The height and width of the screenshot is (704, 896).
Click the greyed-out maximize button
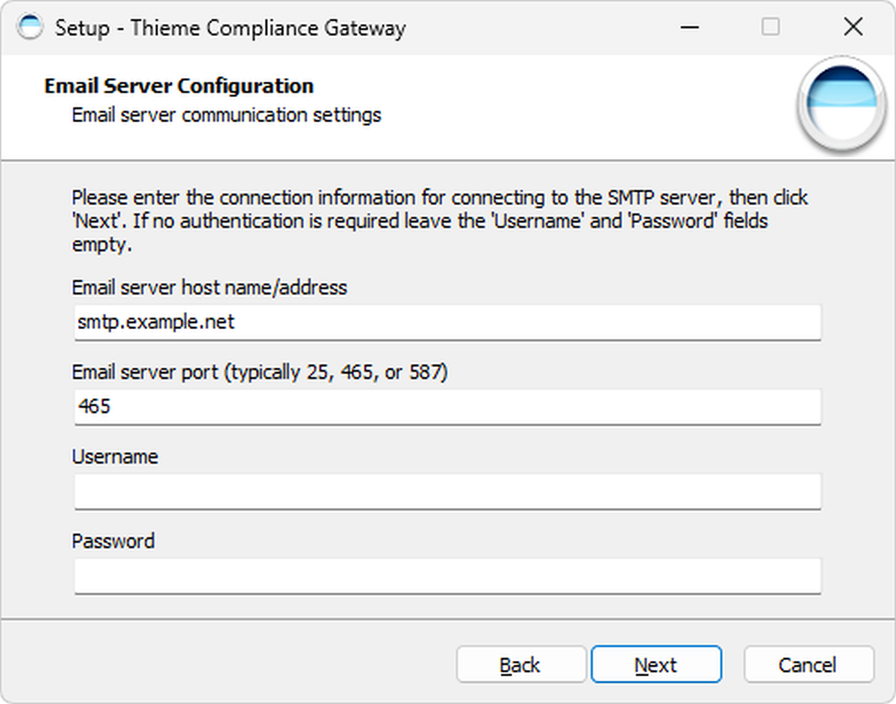tap(770, 28)
